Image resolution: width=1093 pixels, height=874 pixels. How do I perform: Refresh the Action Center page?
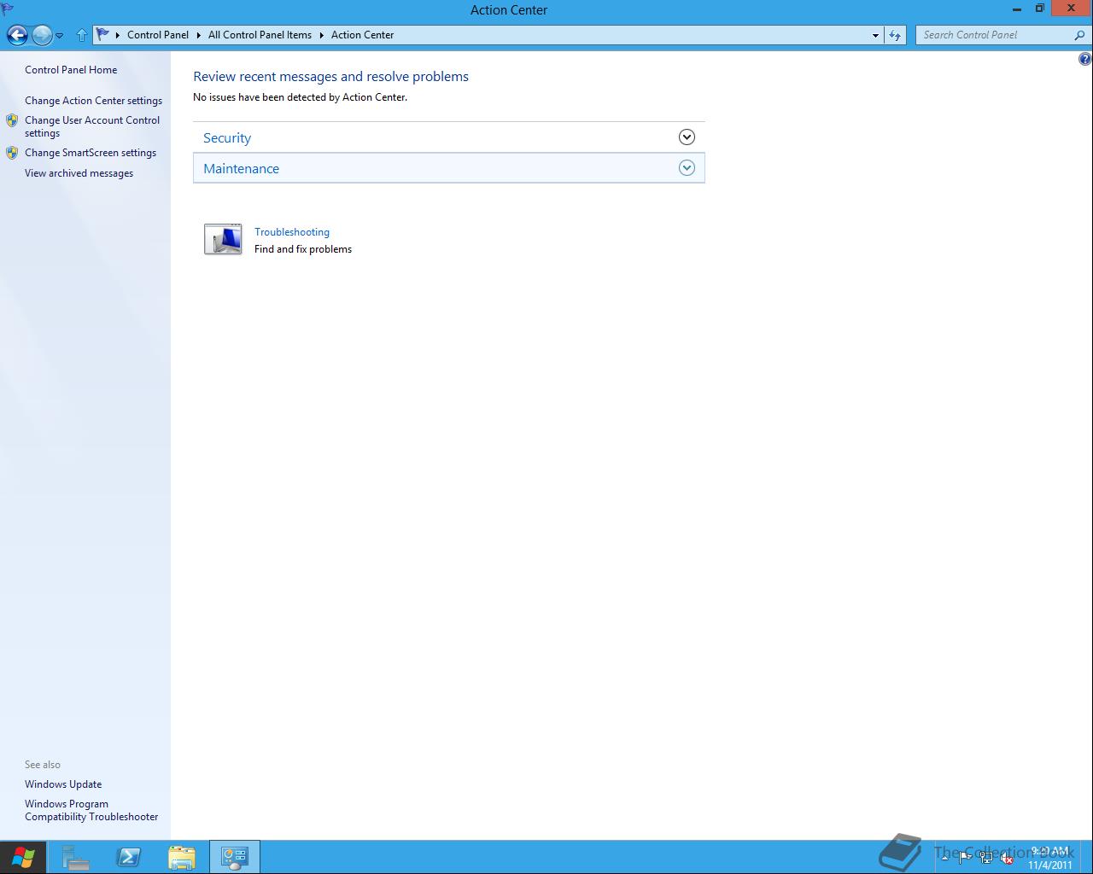pos(894,35)
